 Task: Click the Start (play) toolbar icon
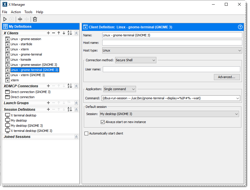pos(5,19)
